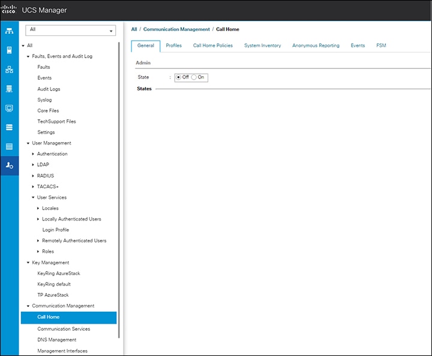Image resolution: width=432 pixels, height=356 pixels.
Task: Select Core Files in the tree
Action: click(48, 111)
